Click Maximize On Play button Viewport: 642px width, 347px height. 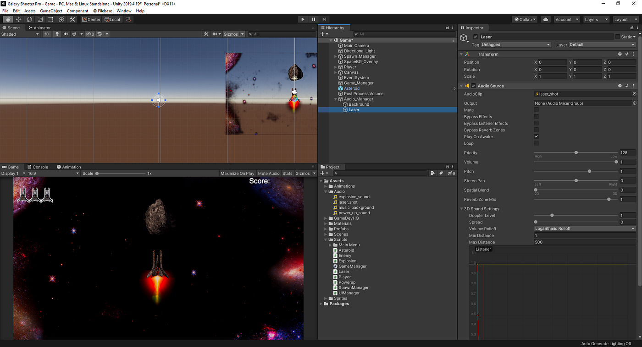coord(237,173)
